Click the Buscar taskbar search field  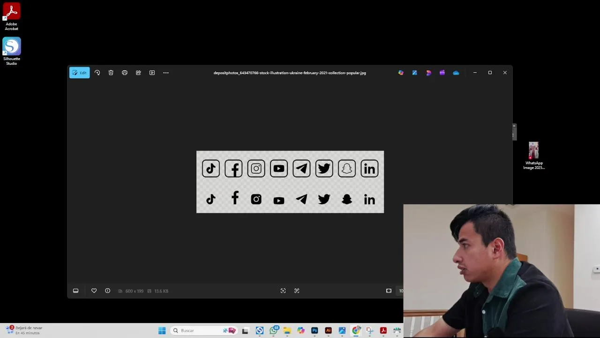[203, 330]
